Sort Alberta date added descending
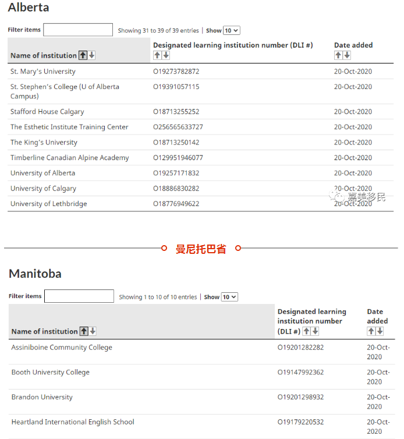404x439 pixels. [347, 55]
